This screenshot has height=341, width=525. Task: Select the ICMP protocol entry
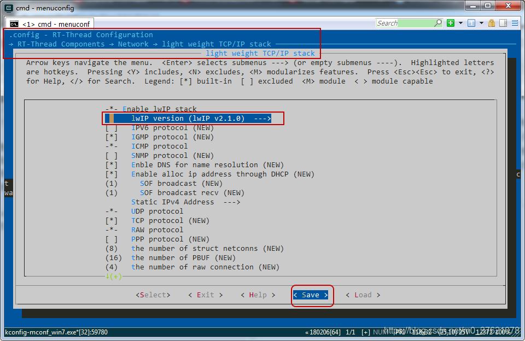click(147, 146)
